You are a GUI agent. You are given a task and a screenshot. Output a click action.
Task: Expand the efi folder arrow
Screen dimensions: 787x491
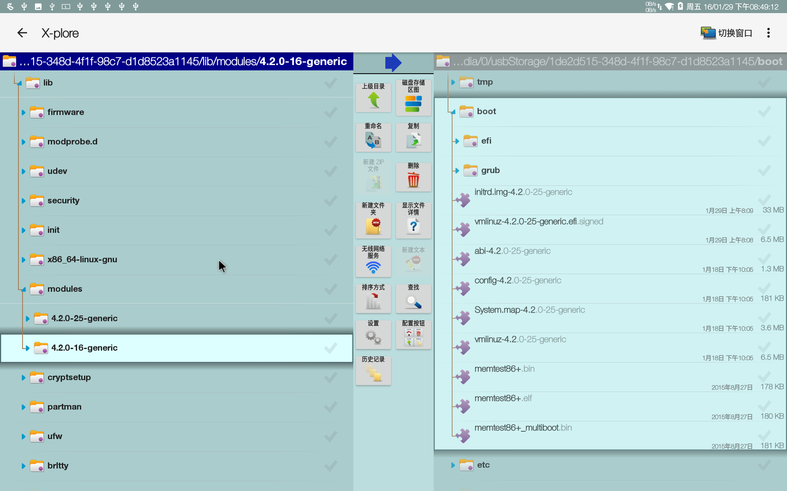pos(457,141)
